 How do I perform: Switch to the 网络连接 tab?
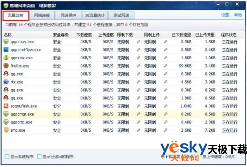pyautogui.click(x=43, y=16)
